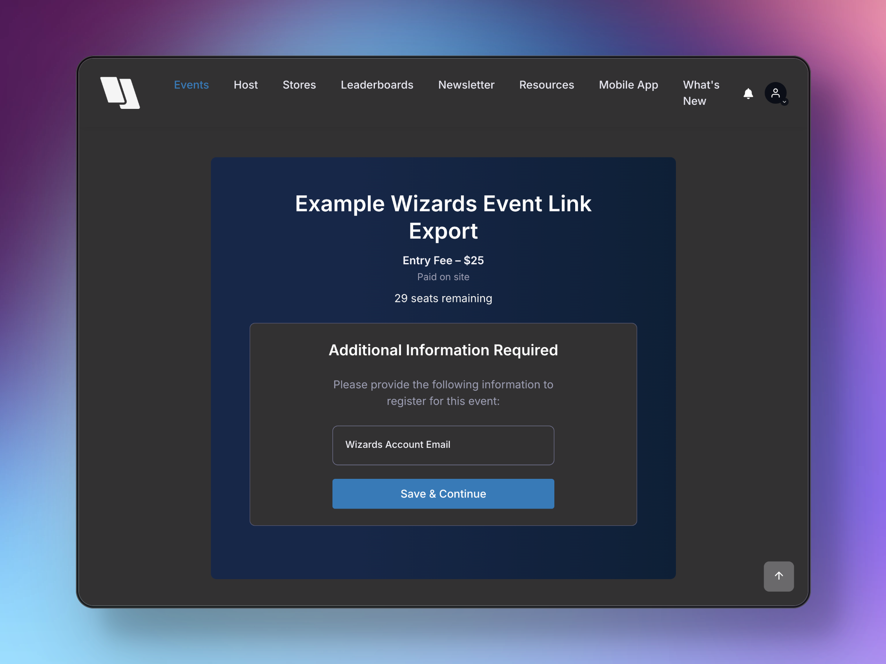
Task: Click the user profile avatar icon
Action: [775, 93]
